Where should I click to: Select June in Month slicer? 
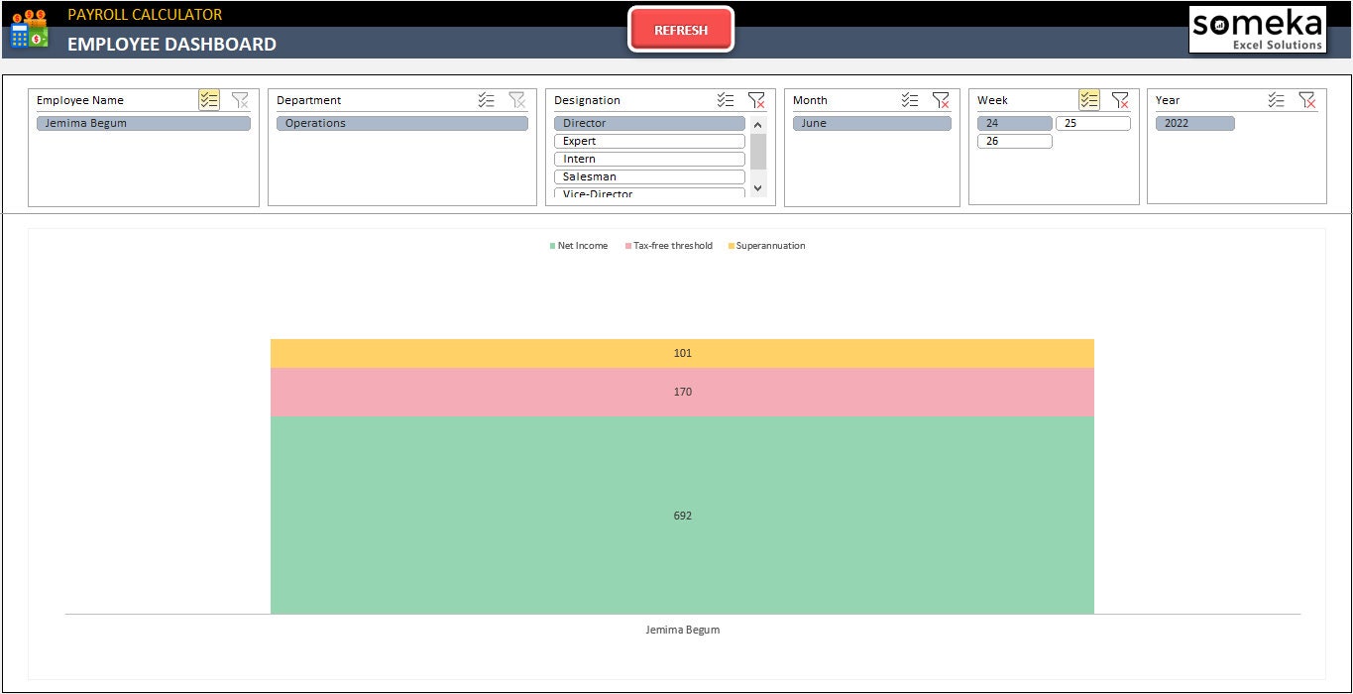click(x=871, y=123)
